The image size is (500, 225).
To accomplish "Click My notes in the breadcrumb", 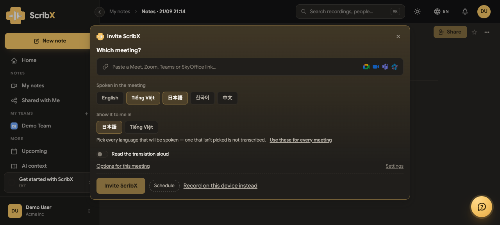I will (120, 12).
